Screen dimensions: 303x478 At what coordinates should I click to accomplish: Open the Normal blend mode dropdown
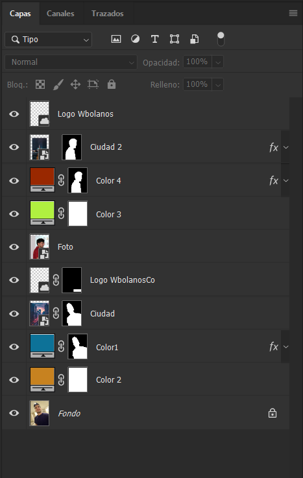click(x=71, y=62)
